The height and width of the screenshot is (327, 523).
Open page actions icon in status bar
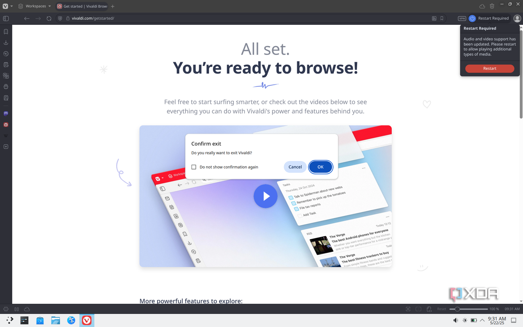(429, 309)
